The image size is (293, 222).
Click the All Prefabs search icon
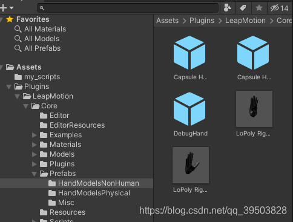(x=18, y=48)
